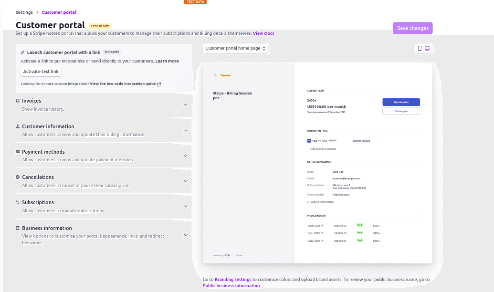Screen dimensions: 494x292
Task: Click the Cancellations circle icon
Action: [x=18, y=177]
